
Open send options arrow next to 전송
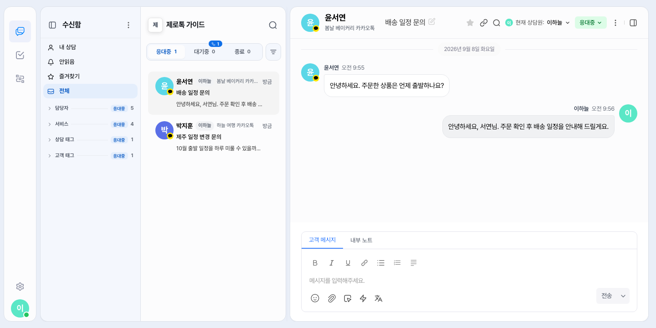623,296
